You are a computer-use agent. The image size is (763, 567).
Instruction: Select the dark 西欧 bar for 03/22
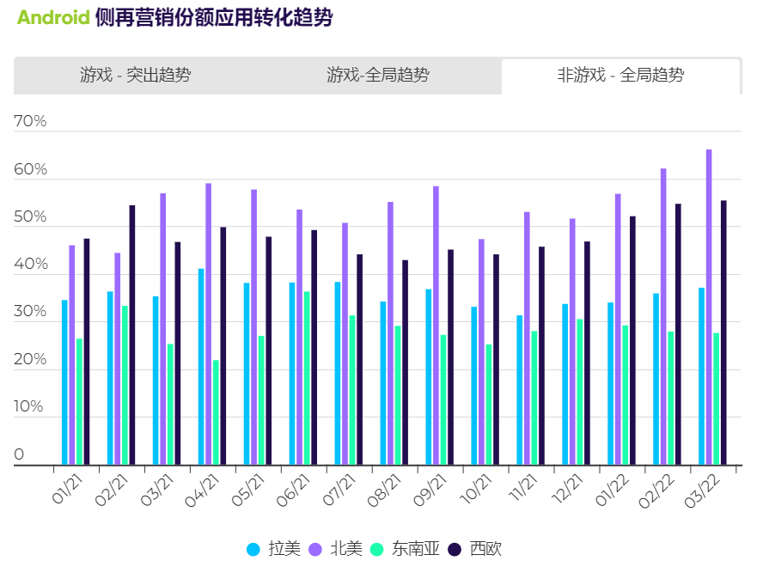(723, 332)
